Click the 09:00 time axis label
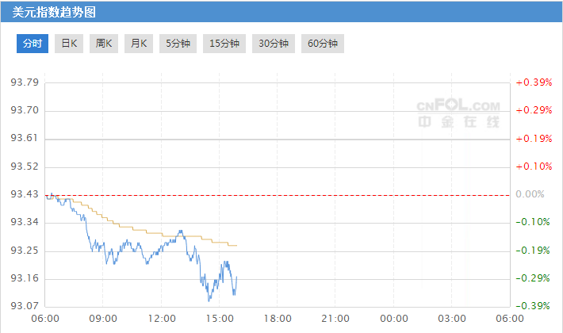Viewport: 563px width, 333px height. pos(103,319)
